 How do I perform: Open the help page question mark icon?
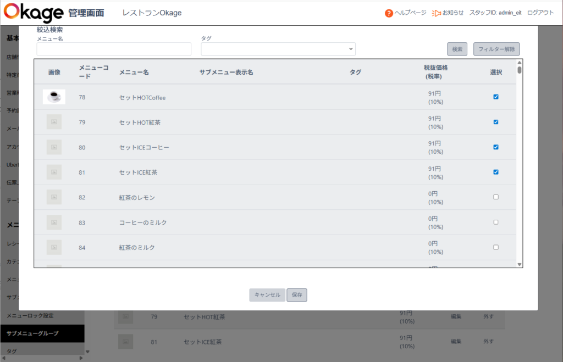[x=389, y=13]
